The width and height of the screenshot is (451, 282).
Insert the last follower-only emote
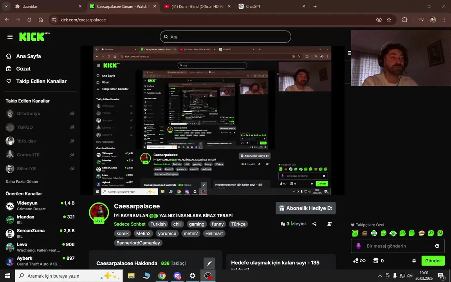click(x=440, y=233)
